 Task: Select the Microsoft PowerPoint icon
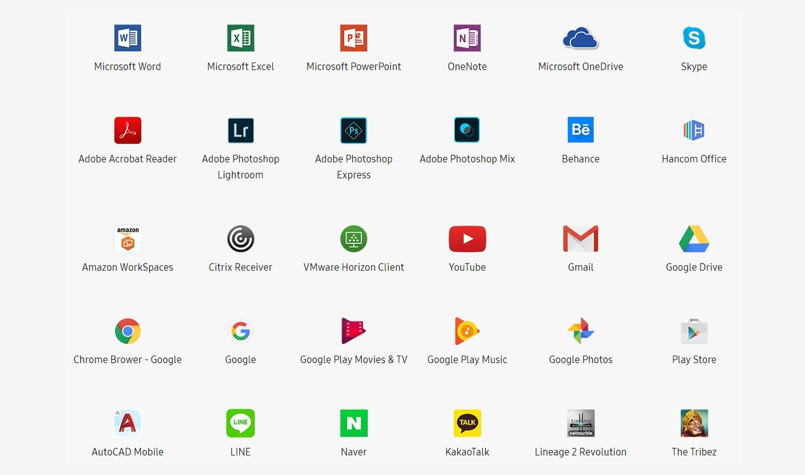click(x=354, y=38)
